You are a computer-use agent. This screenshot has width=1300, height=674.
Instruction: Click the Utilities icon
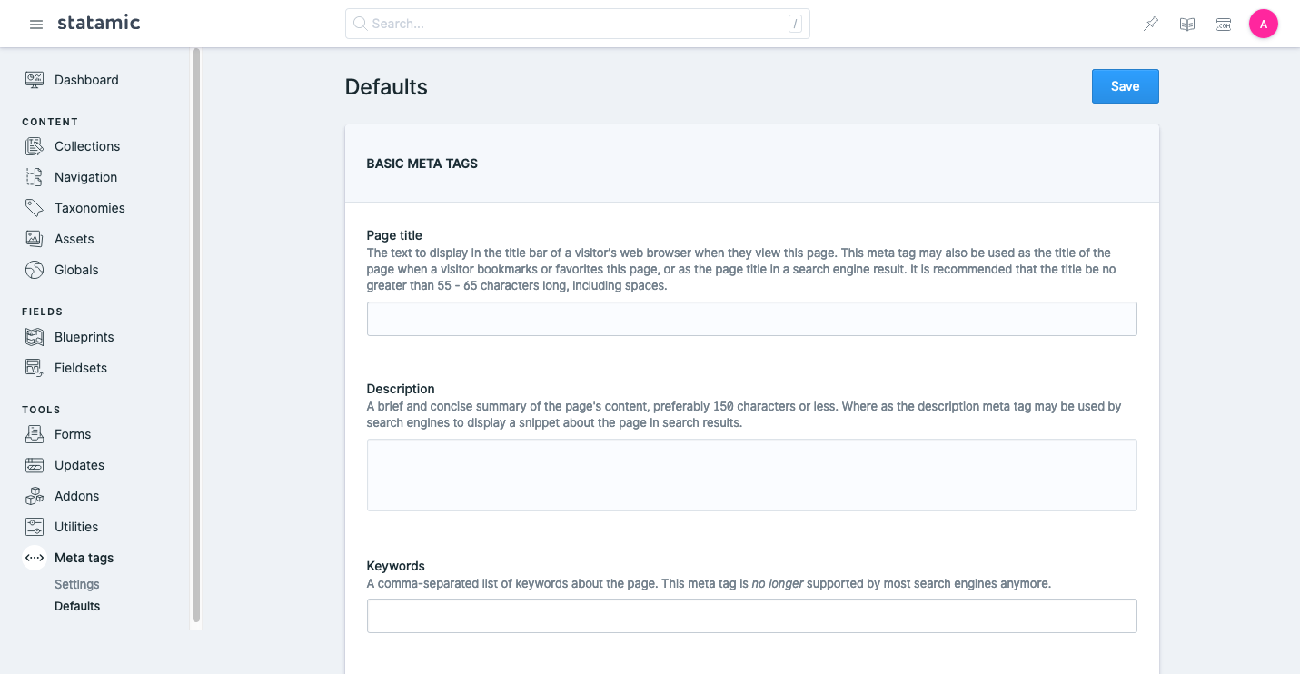(35, 527)
